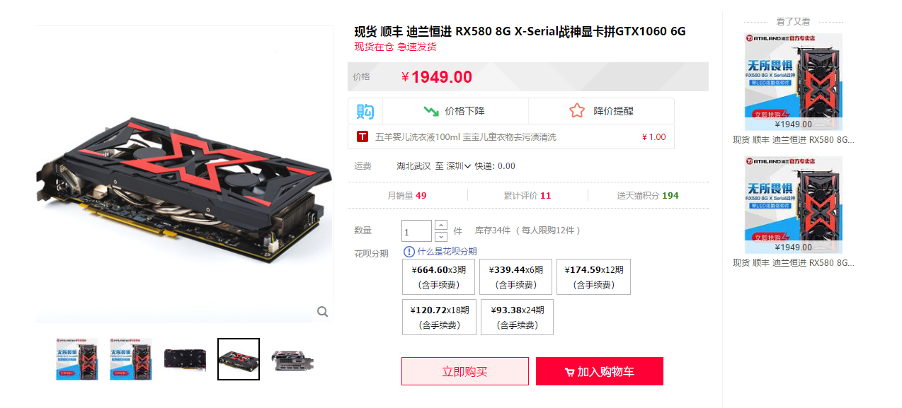Screen dimensions: 902x408
Task: Click the blue 购 shopping icon
Action: point(365,111)
